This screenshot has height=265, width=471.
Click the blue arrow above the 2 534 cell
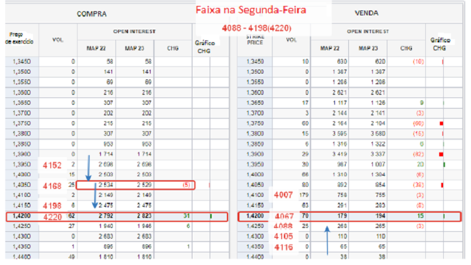click(x=88, y=167)
